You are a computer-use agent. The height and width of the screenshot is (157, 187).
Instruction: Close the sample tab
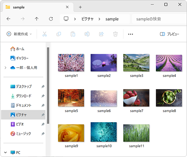(x=67, y=7)
